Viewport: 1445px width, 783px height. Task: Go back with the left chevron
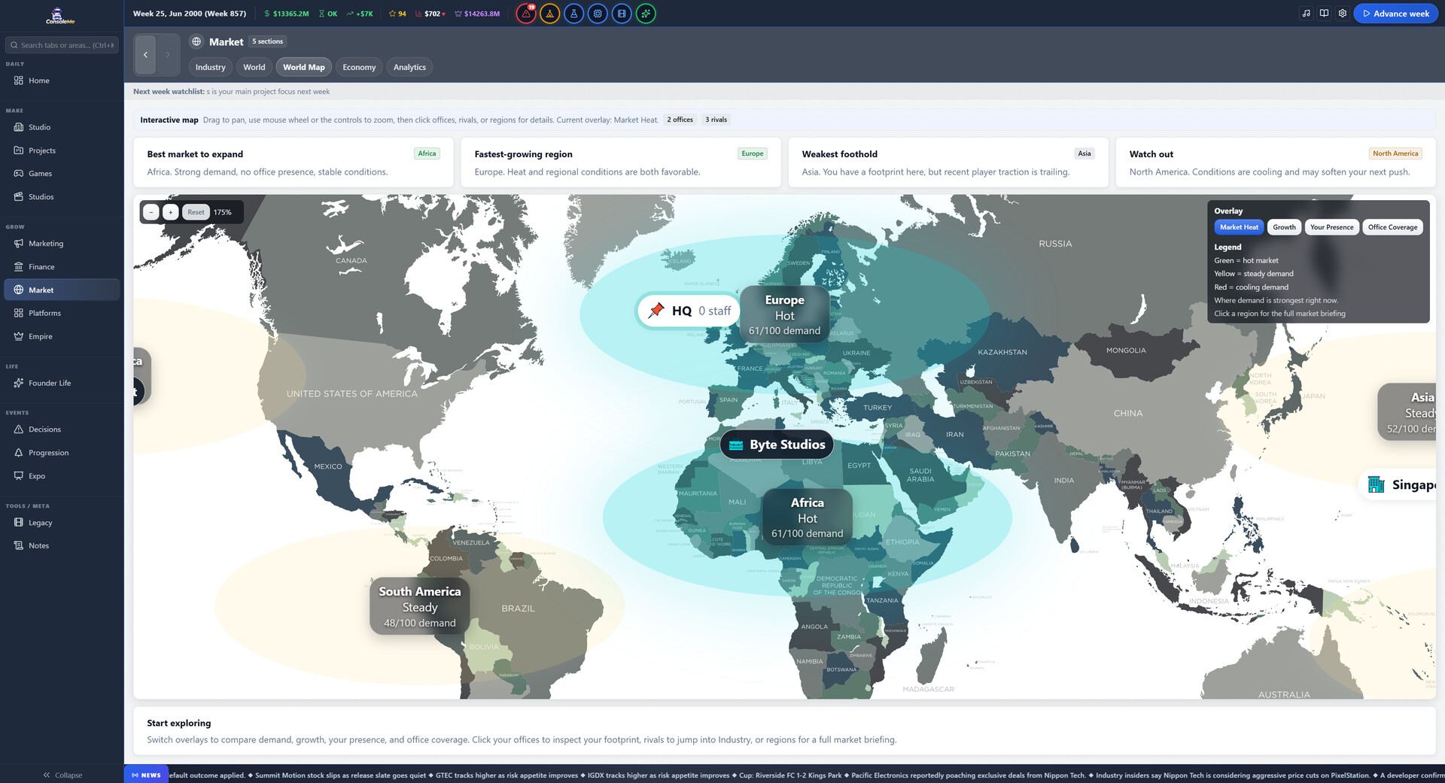coord(145,54)
